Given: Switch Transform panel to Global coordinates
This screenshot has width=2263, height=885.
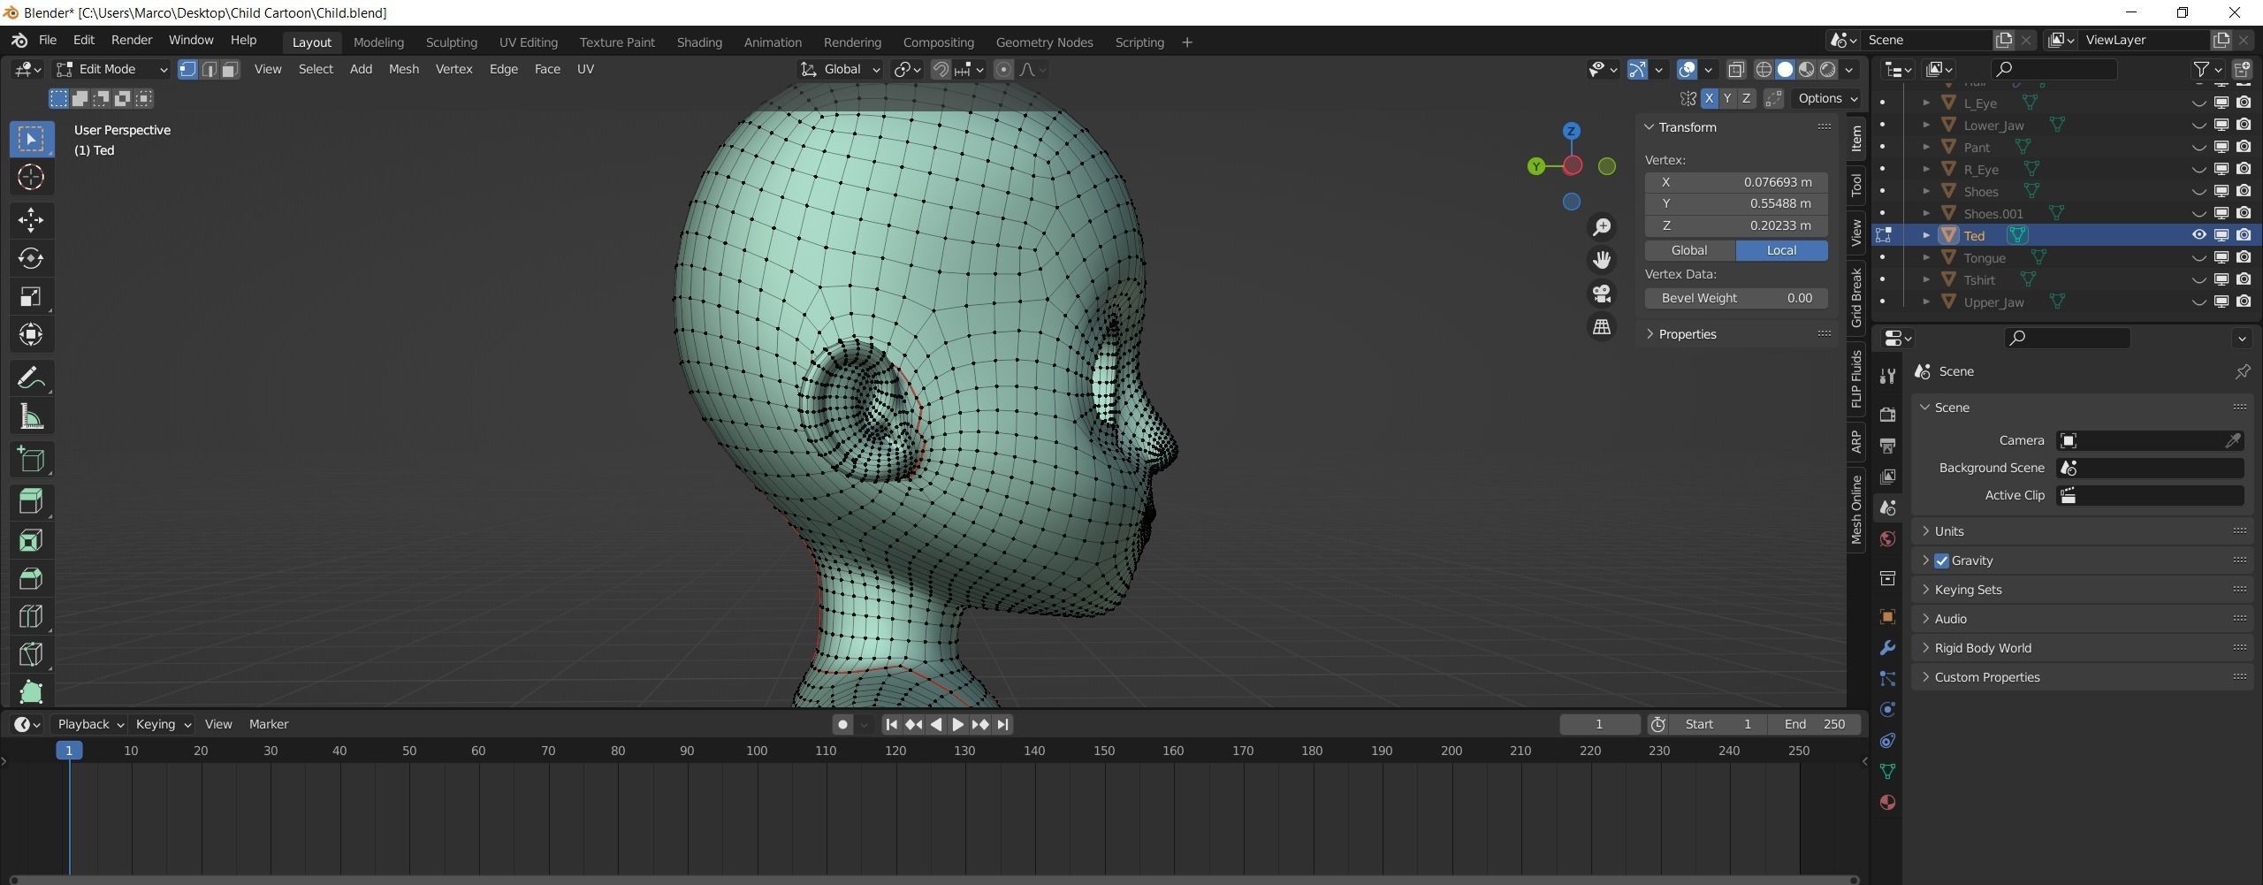Looking at the screenshot, I should point(1688,250).
